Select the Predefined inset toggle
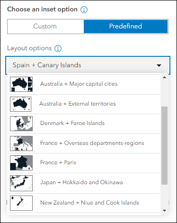Viewport: 177px width, 223px height. [125, 27]
